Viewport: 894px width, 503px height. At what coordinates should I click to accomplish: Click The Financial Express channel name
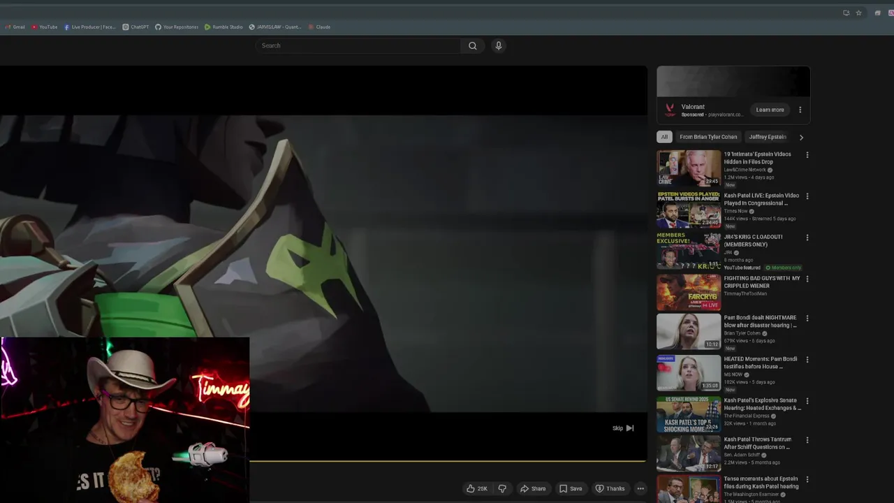pyautogui.click(x=746, y=416)
